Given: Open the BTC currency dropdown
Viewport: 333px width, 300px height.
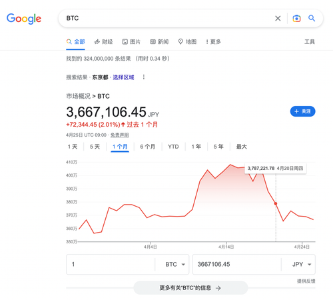Looking at the screenshot, I should [175, 264].
